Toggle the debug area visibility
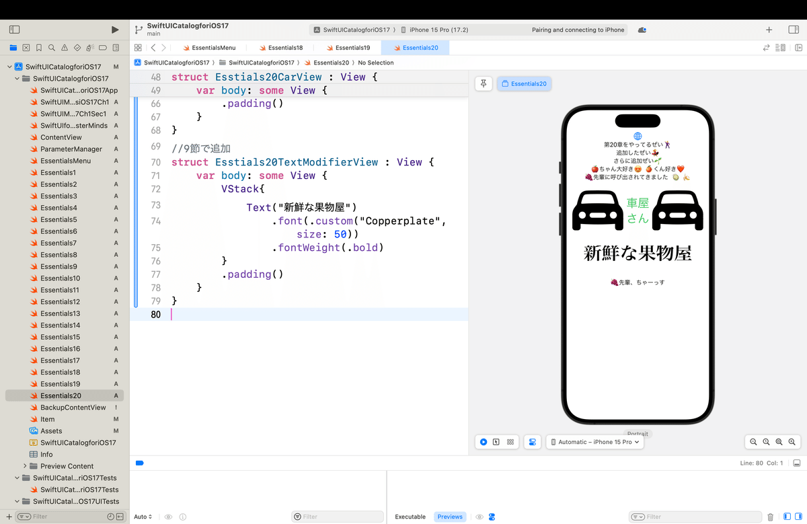 pyautogui.click(x=797, y=463)
